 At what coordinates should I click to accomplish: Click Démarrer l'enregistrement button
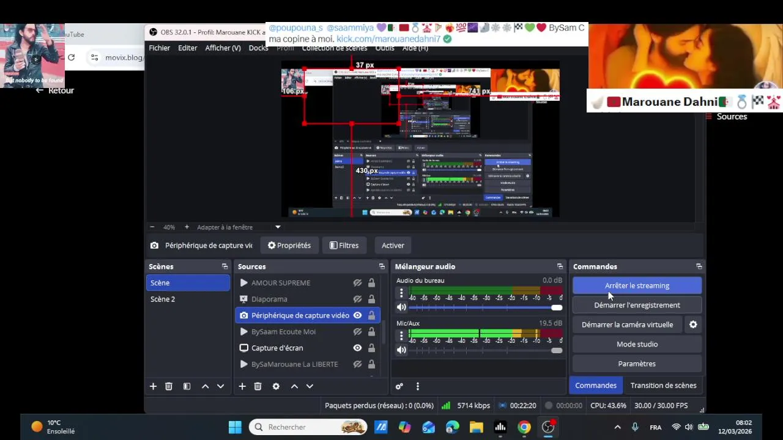(x=637, y=305)
